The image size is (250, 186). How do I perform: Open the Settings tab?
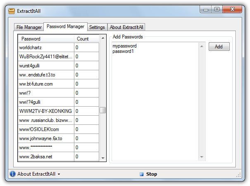click(x=97, y=27)
